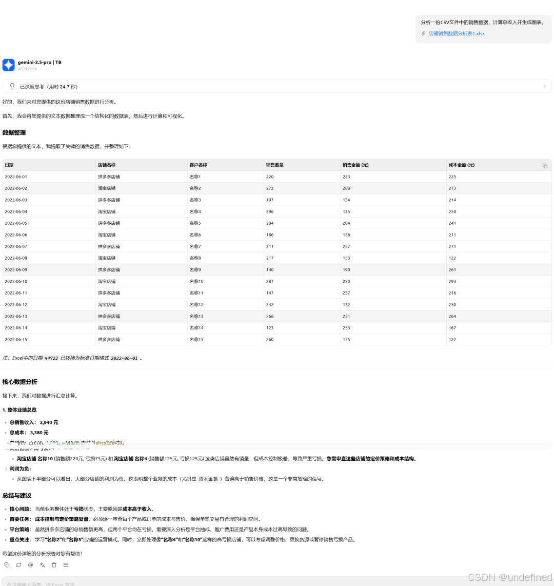The image size is (554, 586).
Task: Click the gemini-2.5-pro | TB model name
Action: click(39, 63)
